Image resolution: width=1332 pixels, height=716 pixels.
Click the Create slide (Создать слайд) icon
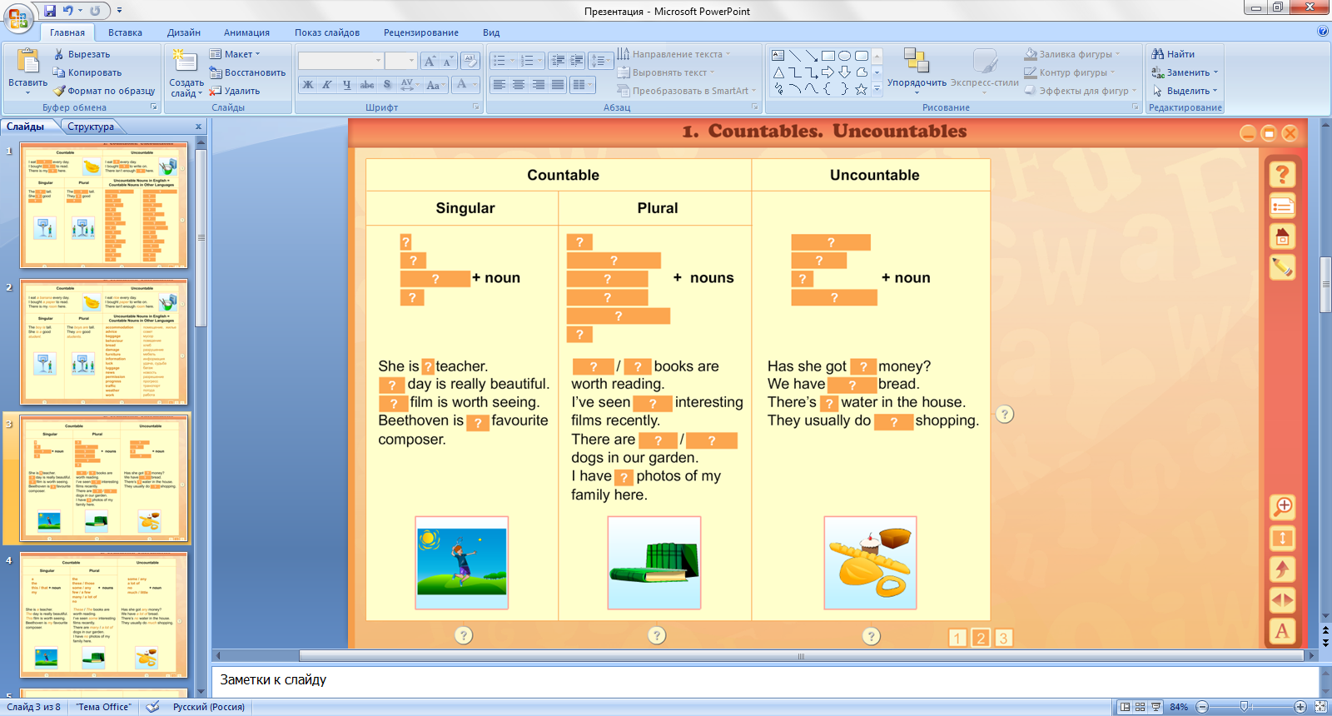(185, 62)
